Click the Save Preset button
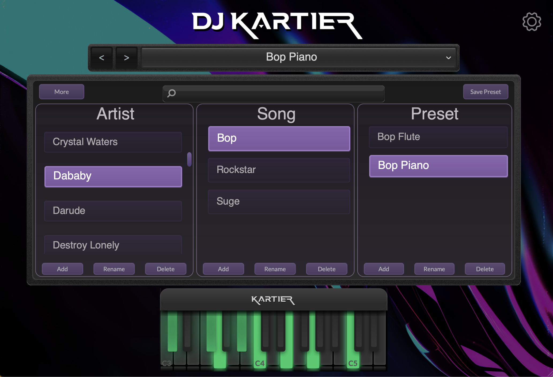The height and width of the screenshot is (377, 553). coord(485,92)
